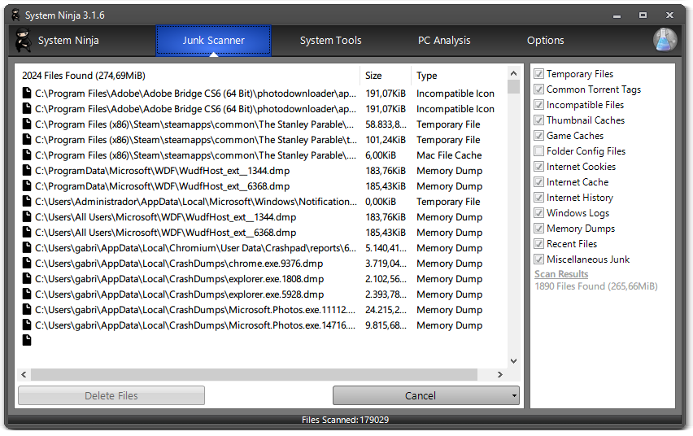Select the explorer.exe.1808.dmp file path
The width and height of the screenshot is (693, 436).
[x=180, y=279]
